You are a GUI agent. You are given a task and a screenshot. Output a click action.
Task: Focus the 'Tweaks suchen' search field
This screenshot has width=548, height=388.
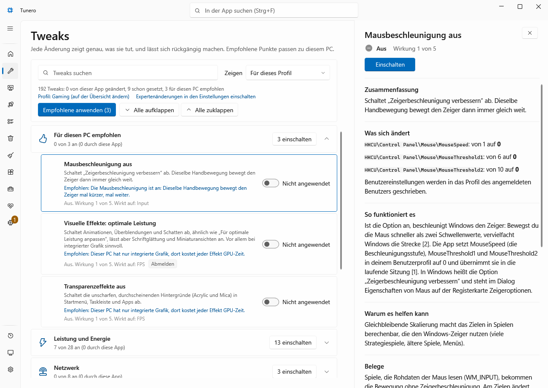[128, 73]
